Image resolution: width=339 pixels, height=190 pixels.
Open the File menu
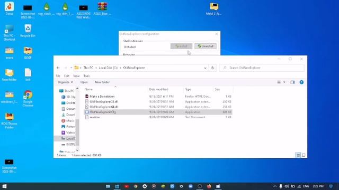58,76
